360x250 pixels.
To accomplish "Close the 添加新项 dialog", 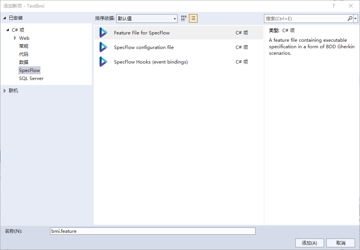I will click(x=351, y=6).
